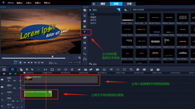
Task: Open the motion tracking (running figure) icon
Action: (x=111, y=70)
